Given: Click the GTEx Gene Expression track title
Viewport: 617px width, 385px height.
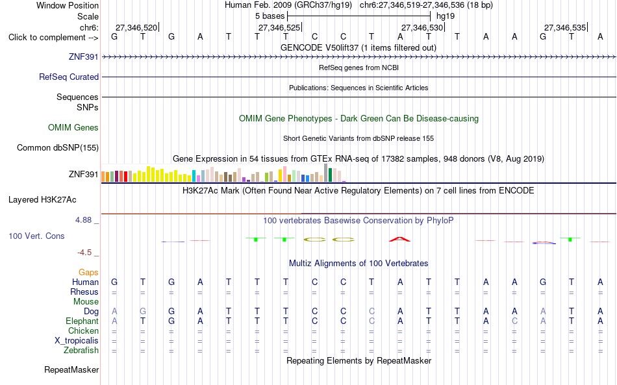Looking at the screenshot, I should click(x=359, y=159).
